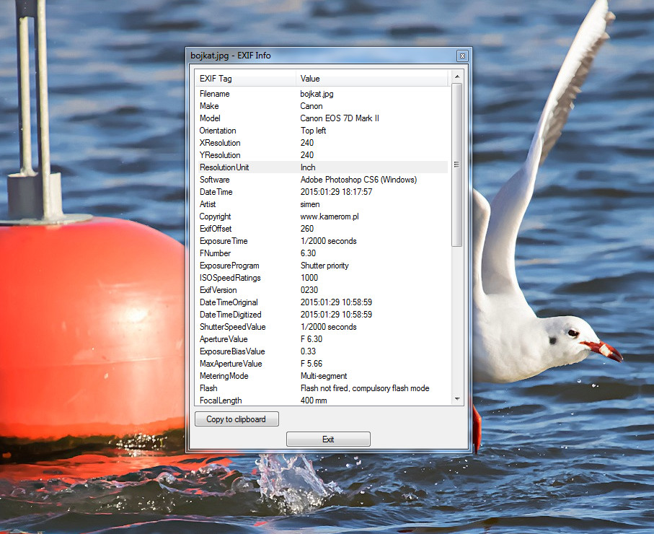Select the ResolutionUnit row
This screenshot has width=654, height=534.
[322, 167]
